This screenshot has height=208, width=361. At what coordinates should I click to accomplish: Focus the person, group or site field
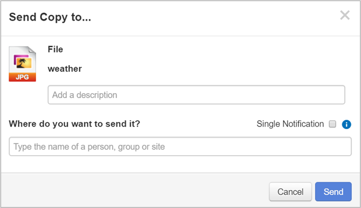click(x=180, y=146)
